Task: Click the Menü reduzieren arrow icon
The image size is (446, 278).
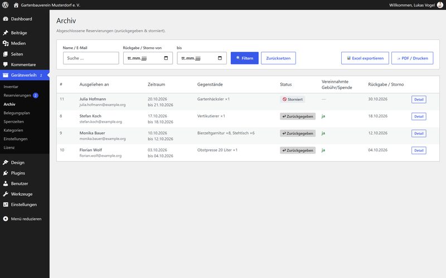Action: 6,219
